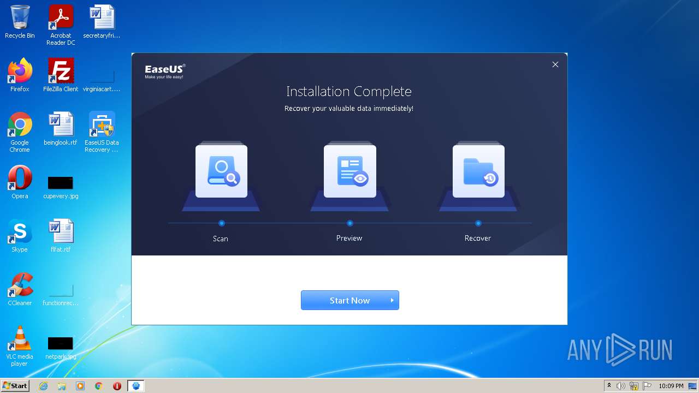The width and height of the screenshot is (699, 393).
Task: Click the Scan disk magnifier icon
Action: pos(221,171)
